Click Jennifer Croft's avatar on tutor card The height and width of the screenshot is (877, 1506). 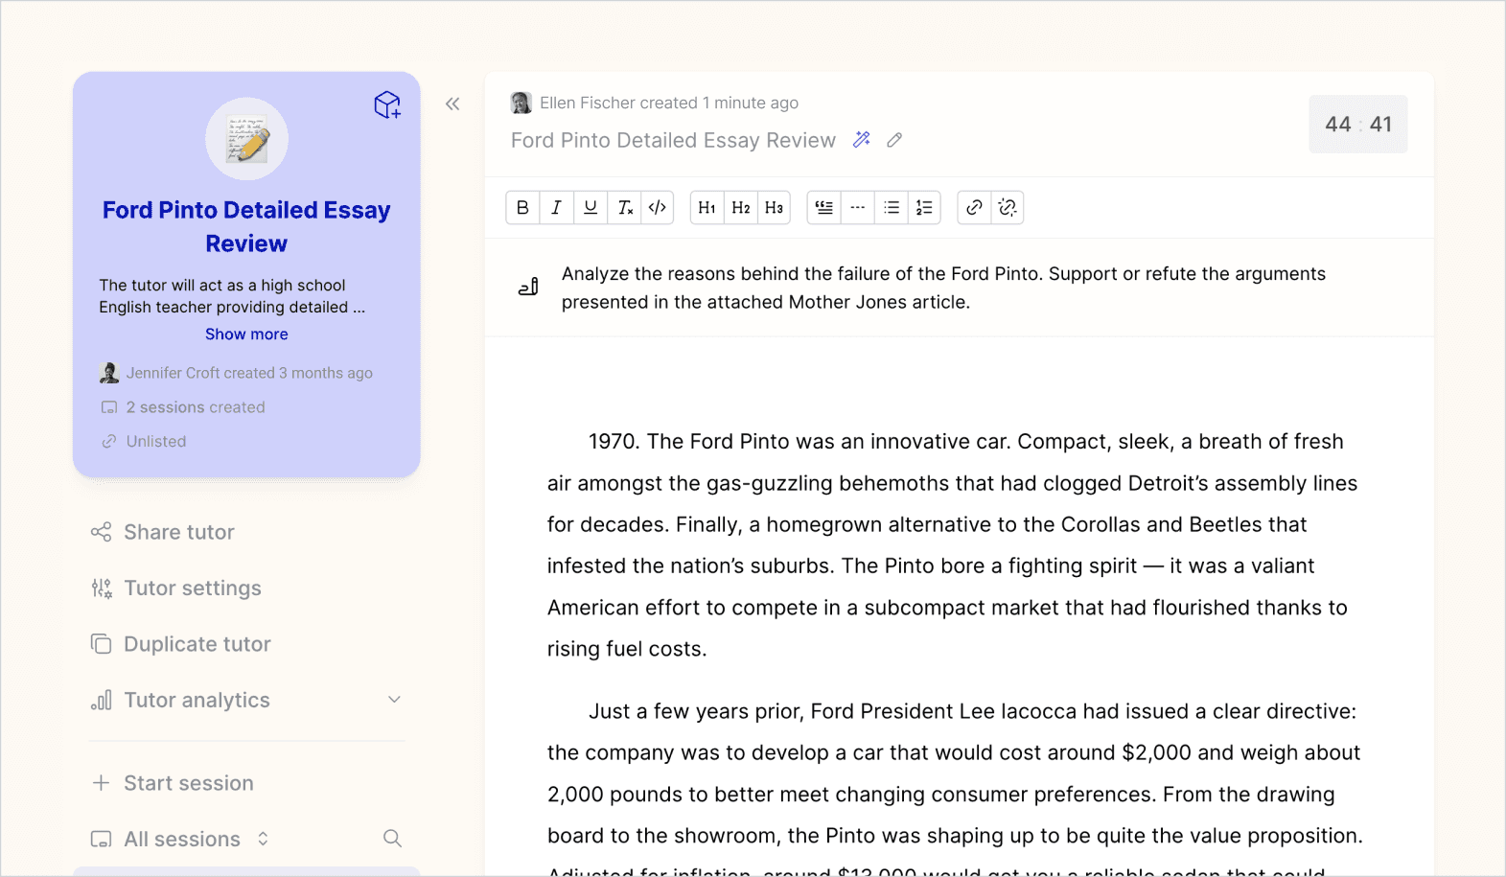(x=109, y=373)
